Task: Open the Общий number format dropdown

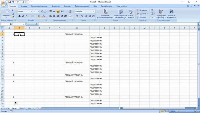Action: (94, 12)
